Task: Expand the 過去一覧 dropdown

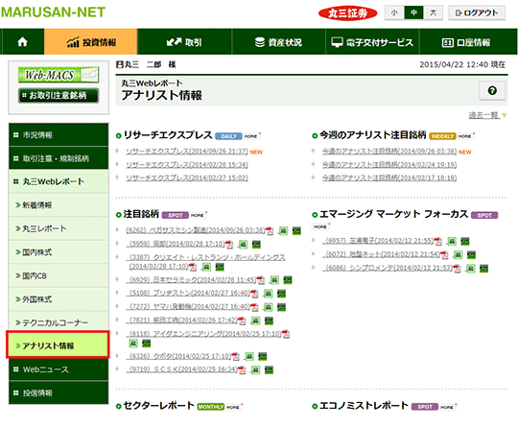Action: click(x=487, y=115)
